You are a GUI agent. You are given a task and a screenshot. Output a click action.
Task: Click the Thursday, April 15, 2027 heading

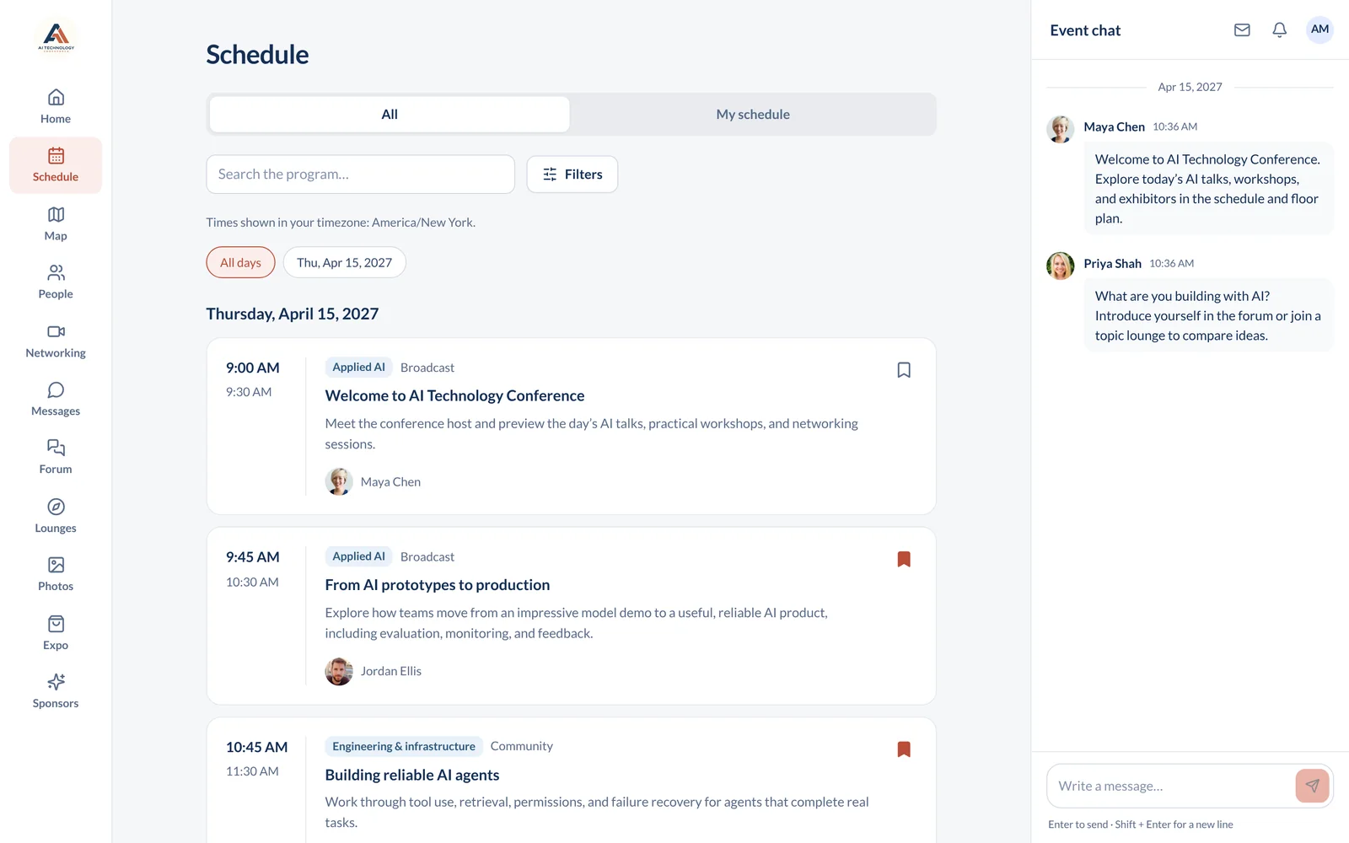click(293, 314)
